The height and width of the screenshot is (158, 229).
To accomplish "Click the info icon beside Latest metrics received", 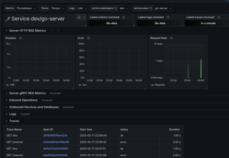I will (x=123, y=17).
